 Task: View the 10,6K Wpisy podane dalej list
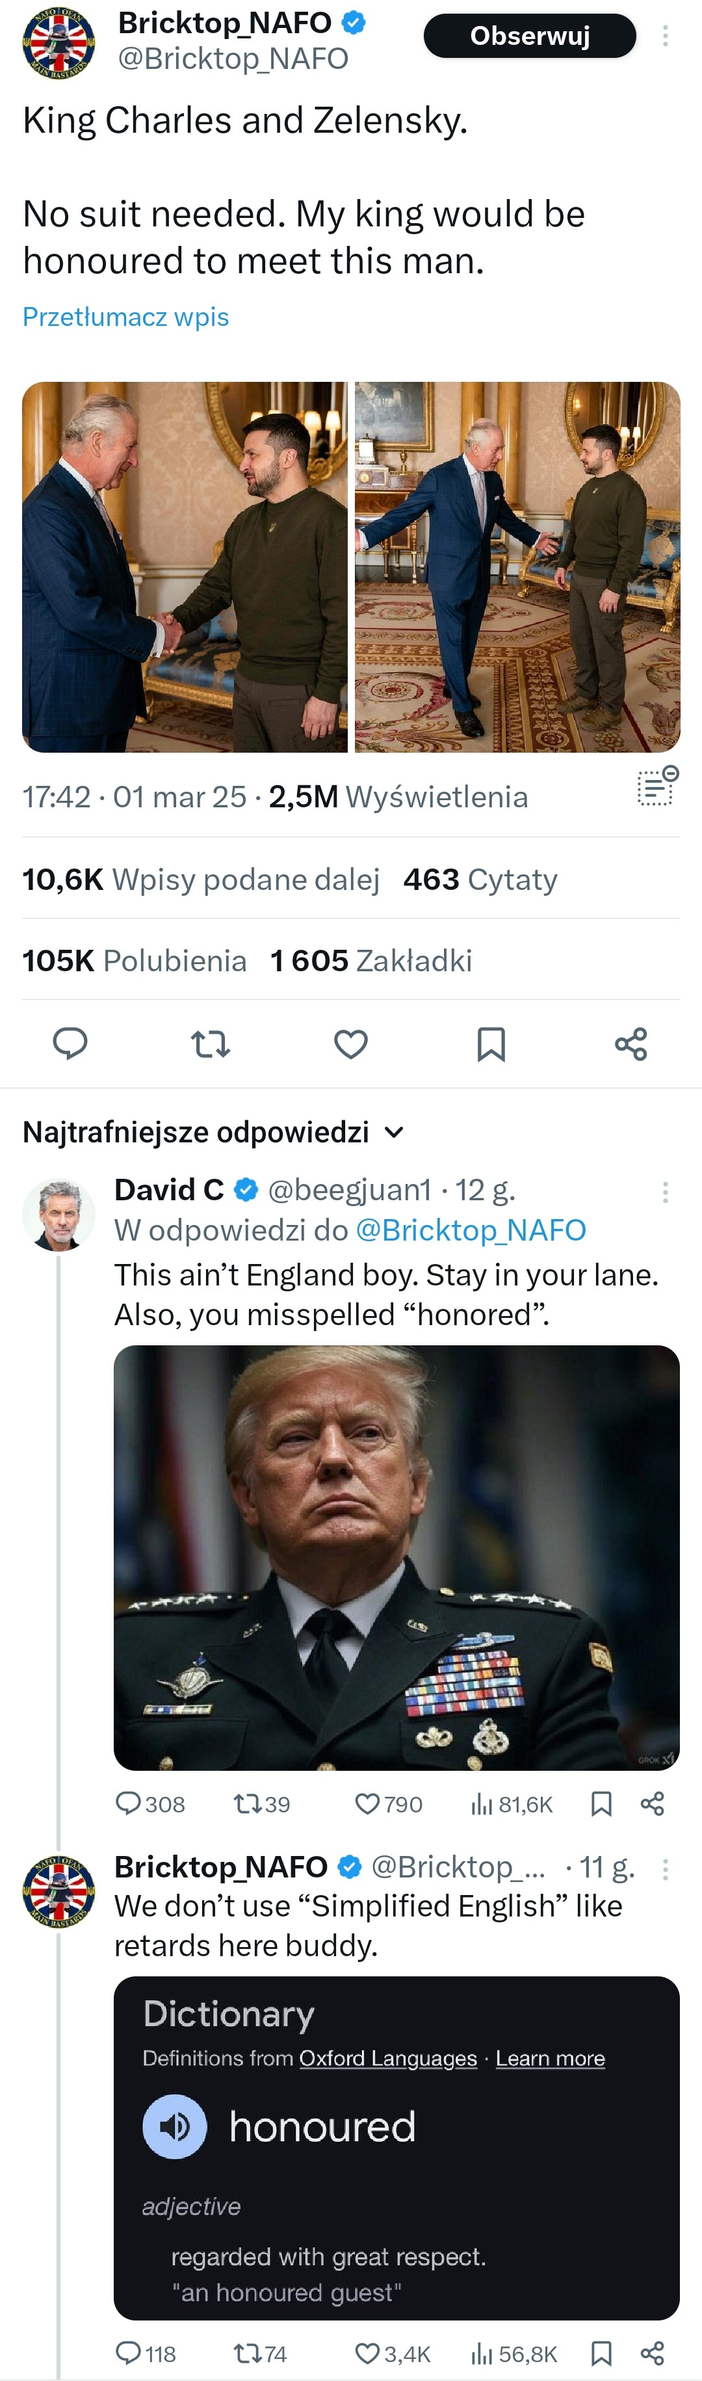(x=201, y=879)
